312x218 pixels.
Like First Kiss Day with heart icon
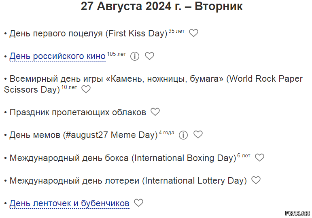193,33
